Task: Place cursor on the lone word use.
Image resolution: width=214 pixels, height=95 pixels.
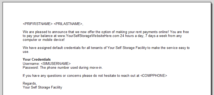Action: tap(26, 52)
